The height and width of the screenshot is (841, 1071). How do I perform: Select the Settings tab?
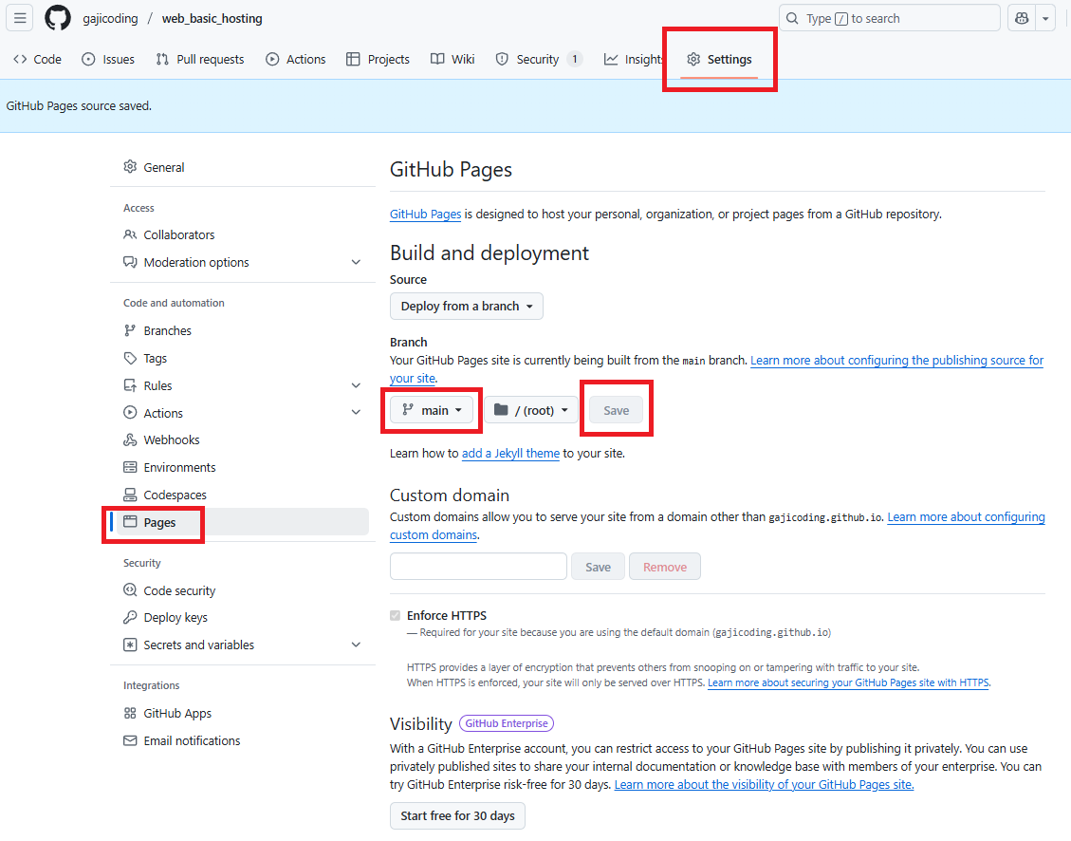[719, 60]
